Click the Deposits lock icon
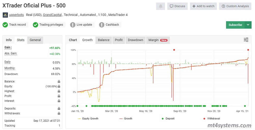Viewport: 255px width, 130px height. (59, 108)
